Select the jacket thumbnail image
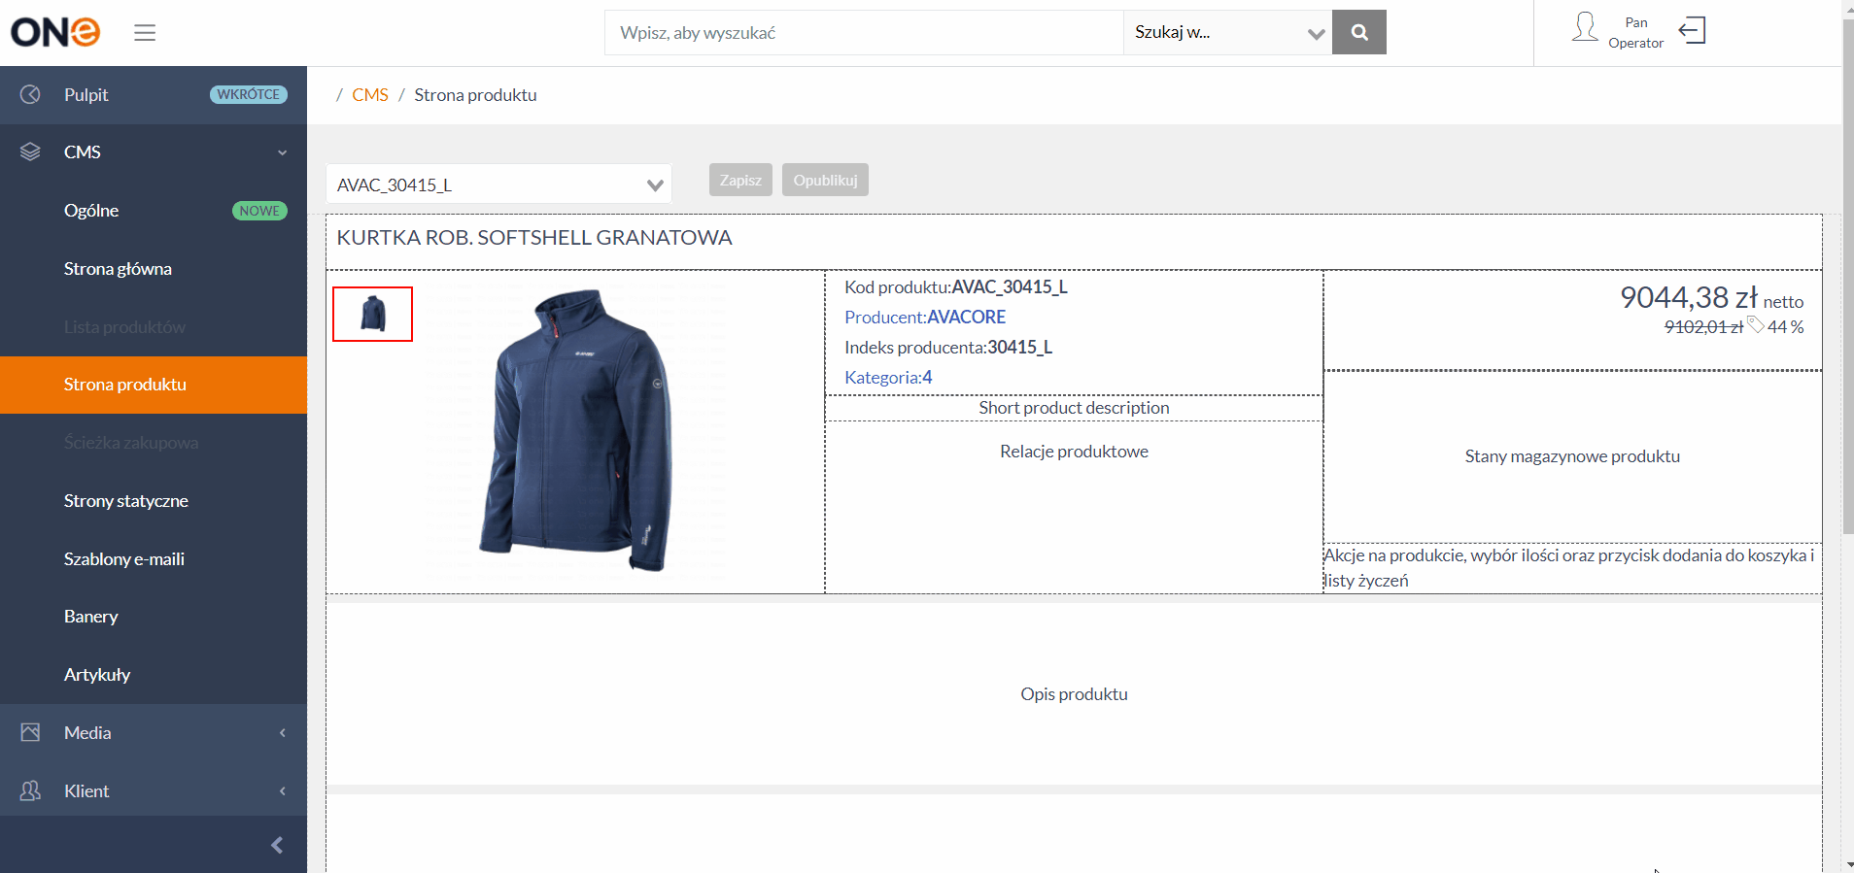 point(373,314)
